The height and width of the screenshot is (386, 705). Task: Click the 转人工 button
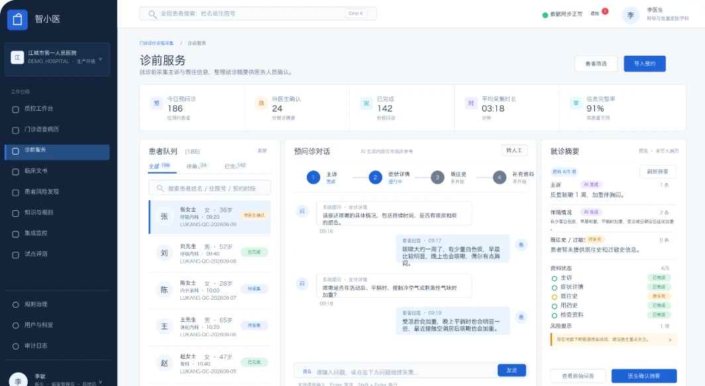click(x=514, y=151)
